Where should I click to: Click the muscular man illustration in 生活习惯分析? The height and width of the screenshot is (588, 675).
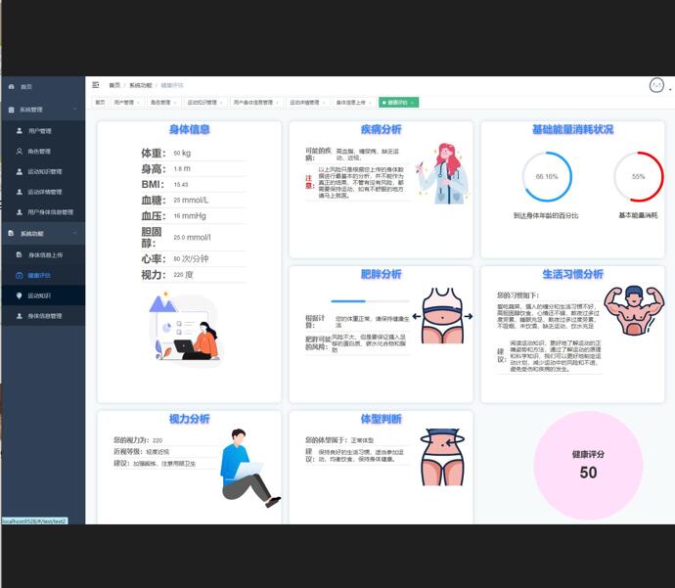click(634, 311)
